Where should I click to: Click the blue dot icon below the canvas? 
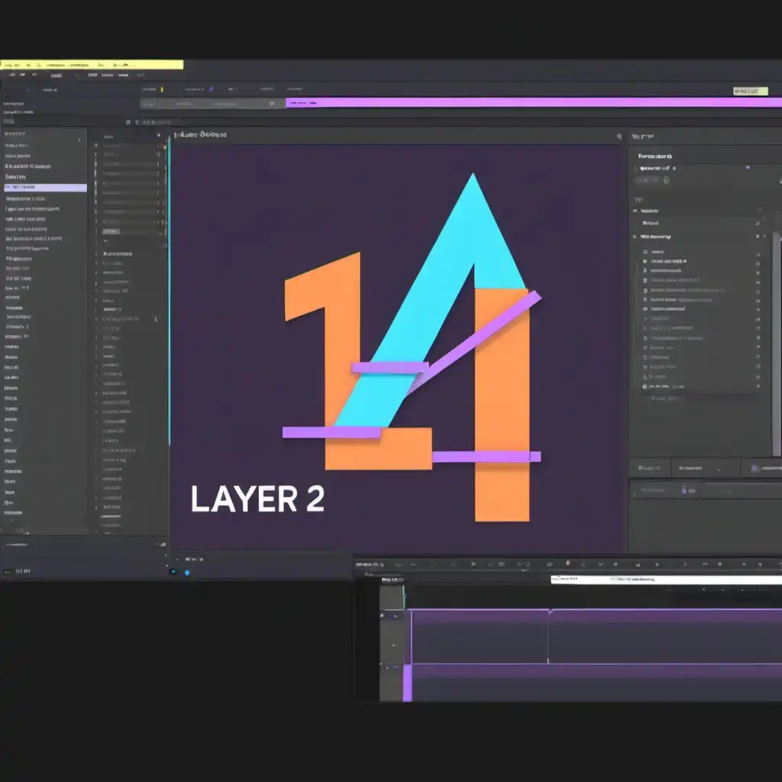tap(187, 572)
